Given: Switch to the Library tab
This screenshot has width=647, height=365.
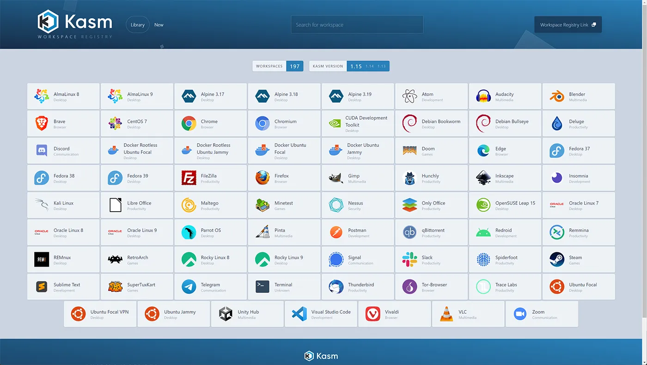Looking at the screenshot, I should point(137,25).
